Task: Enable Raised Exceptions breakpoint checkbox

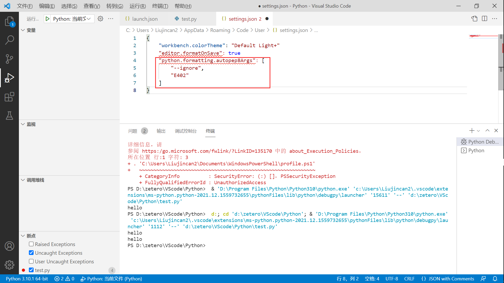Action: [31, 244]
